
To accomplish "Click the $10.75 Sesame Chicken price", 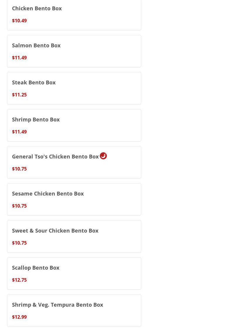I will click(19, 206).
